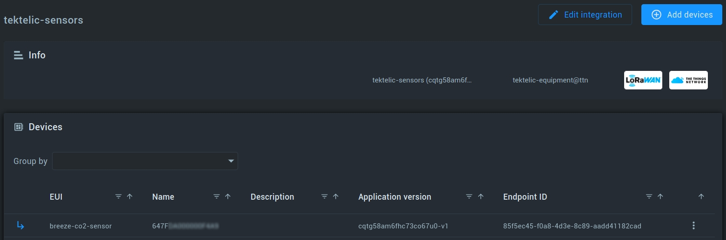Viewport: 726px width, 240px height.
Task: Click The Things Network logo
Action: [x=688, y=80]
